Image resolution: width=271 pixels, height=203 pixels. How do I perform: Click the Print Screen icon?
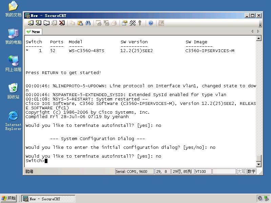click(x=99, y=23)
